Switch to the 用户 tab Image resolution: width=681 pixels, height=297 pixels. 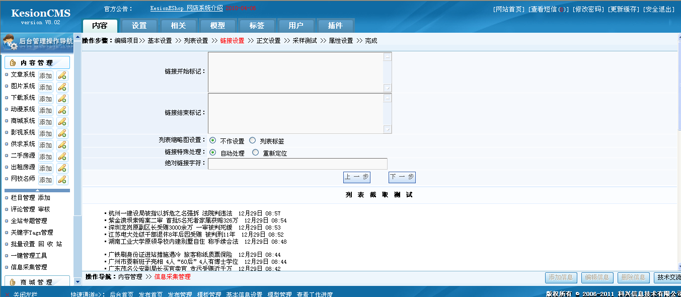click(x=296, y=26)
